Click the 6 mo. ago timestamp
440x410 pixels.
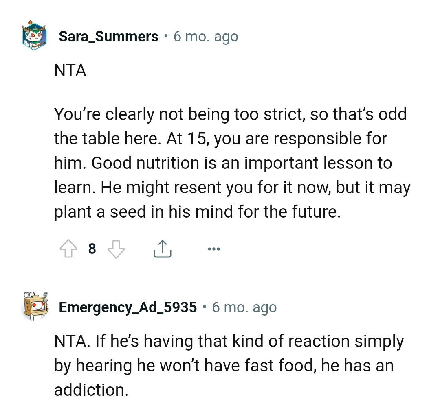coord(205,36)
